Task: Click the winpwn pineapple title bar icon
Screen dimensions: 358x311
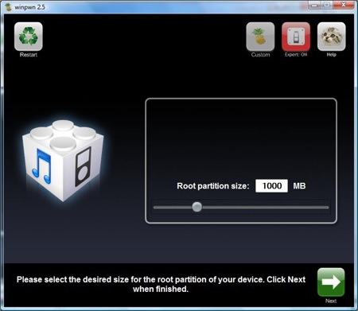Action: tap(9, 7)
